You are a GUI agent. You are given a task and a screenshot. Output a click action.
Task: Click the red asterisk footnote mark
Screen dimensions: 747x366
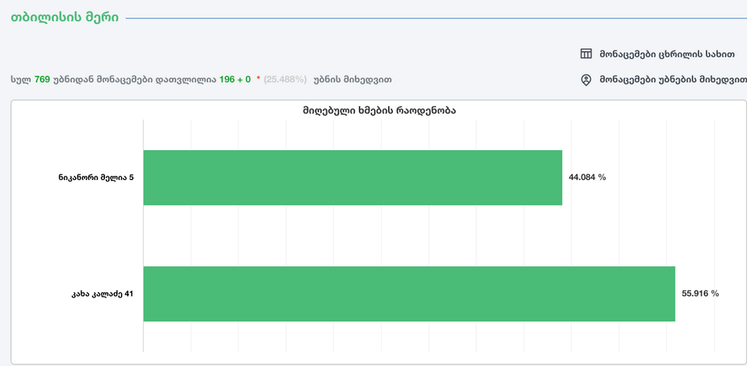258,79
